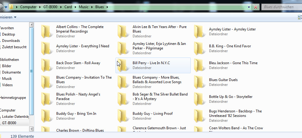Select Heimnetzgruppe in the navigation pane
The width and height of the screenshot is (302, 138).
[x=13, y=98]
